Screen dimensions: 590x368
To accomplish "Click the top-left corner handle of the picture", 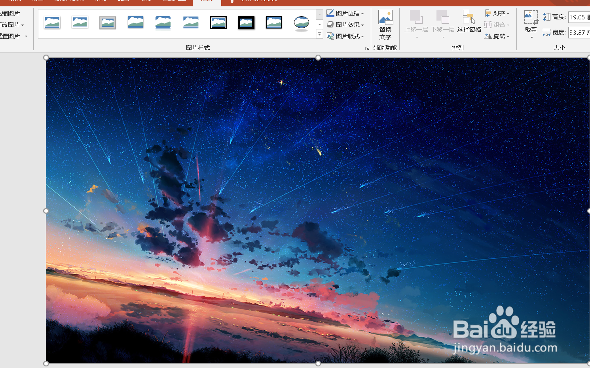I will click(46, 58).
